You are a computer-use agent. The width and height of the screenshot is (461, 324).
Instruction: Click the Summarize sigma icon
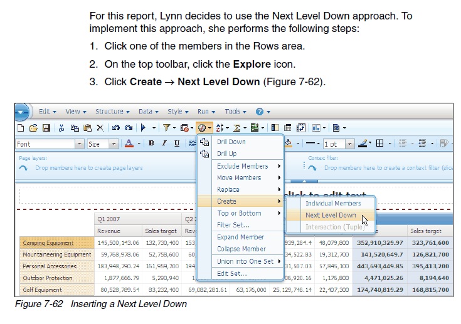[236, 128]
